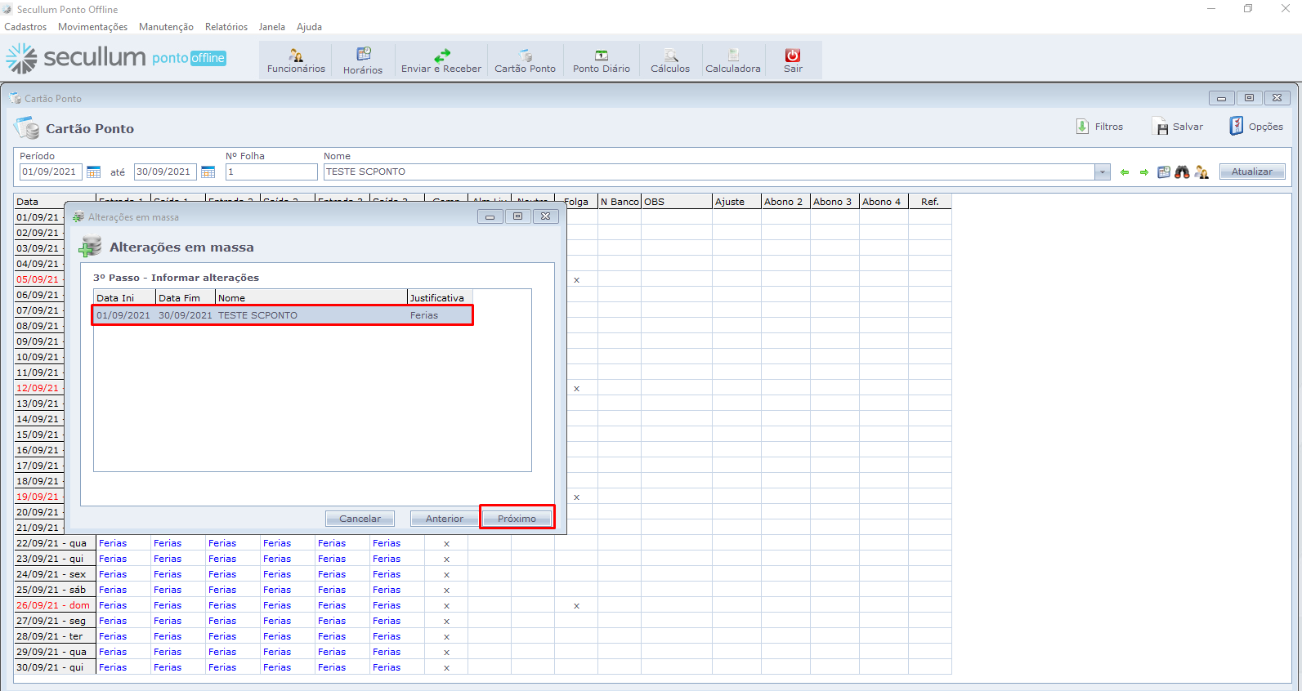Open calendar picker for period end date
Image resolution: width=1302 pixels, height=691 pixels.
pos(208,172)
